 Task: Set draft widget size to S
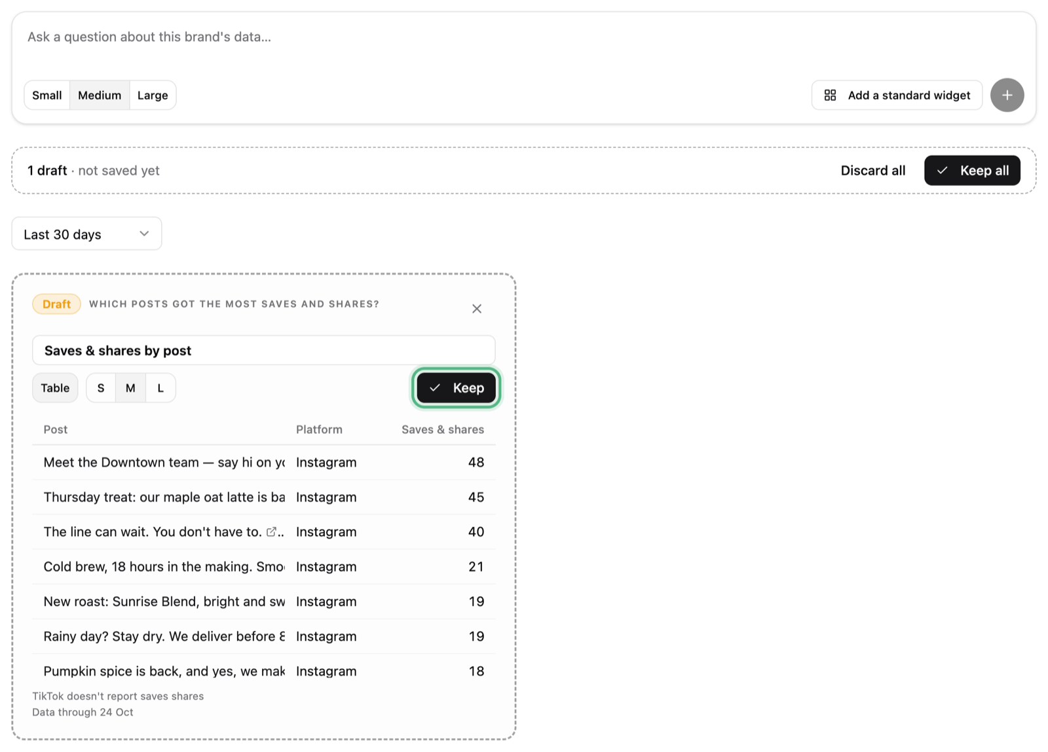pyautogui.click(x=101, y=388)
